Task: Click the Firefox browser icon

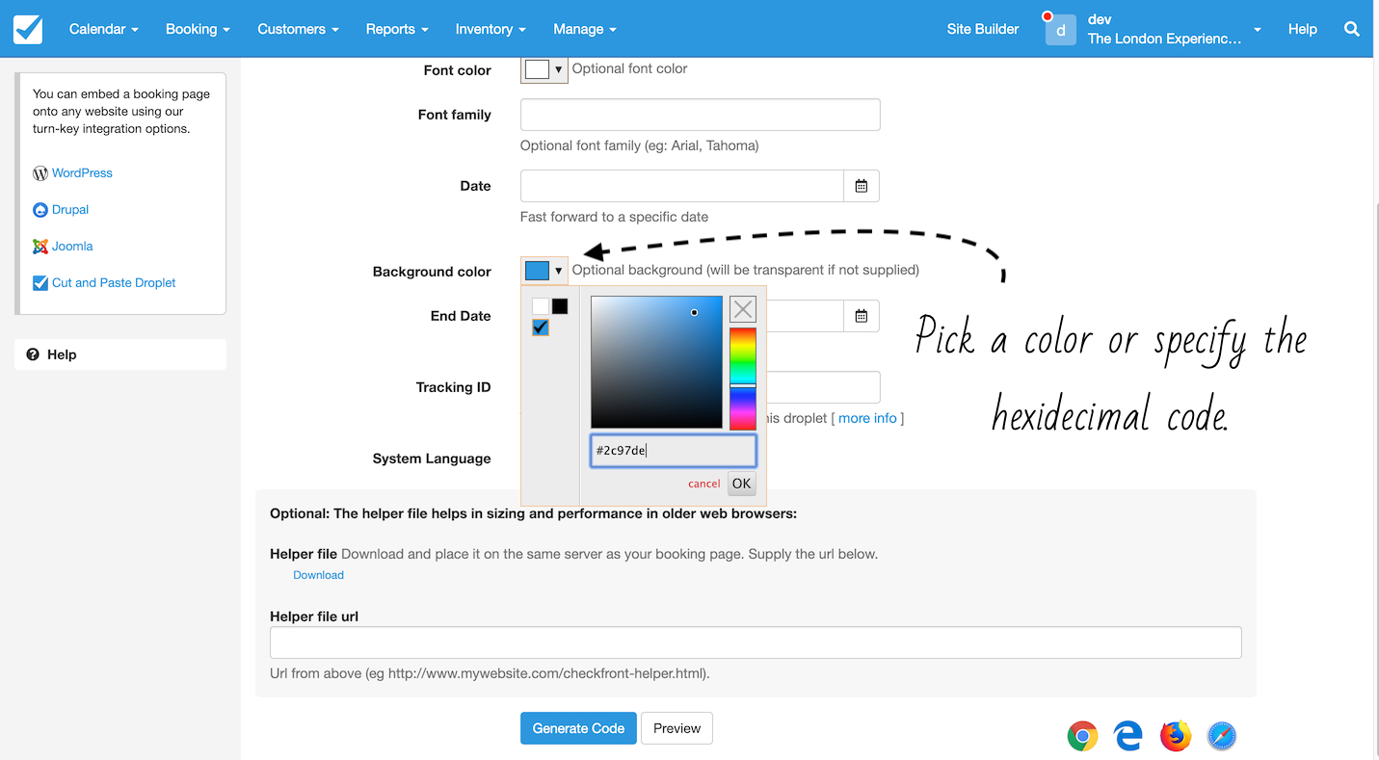Action: 1175,736
